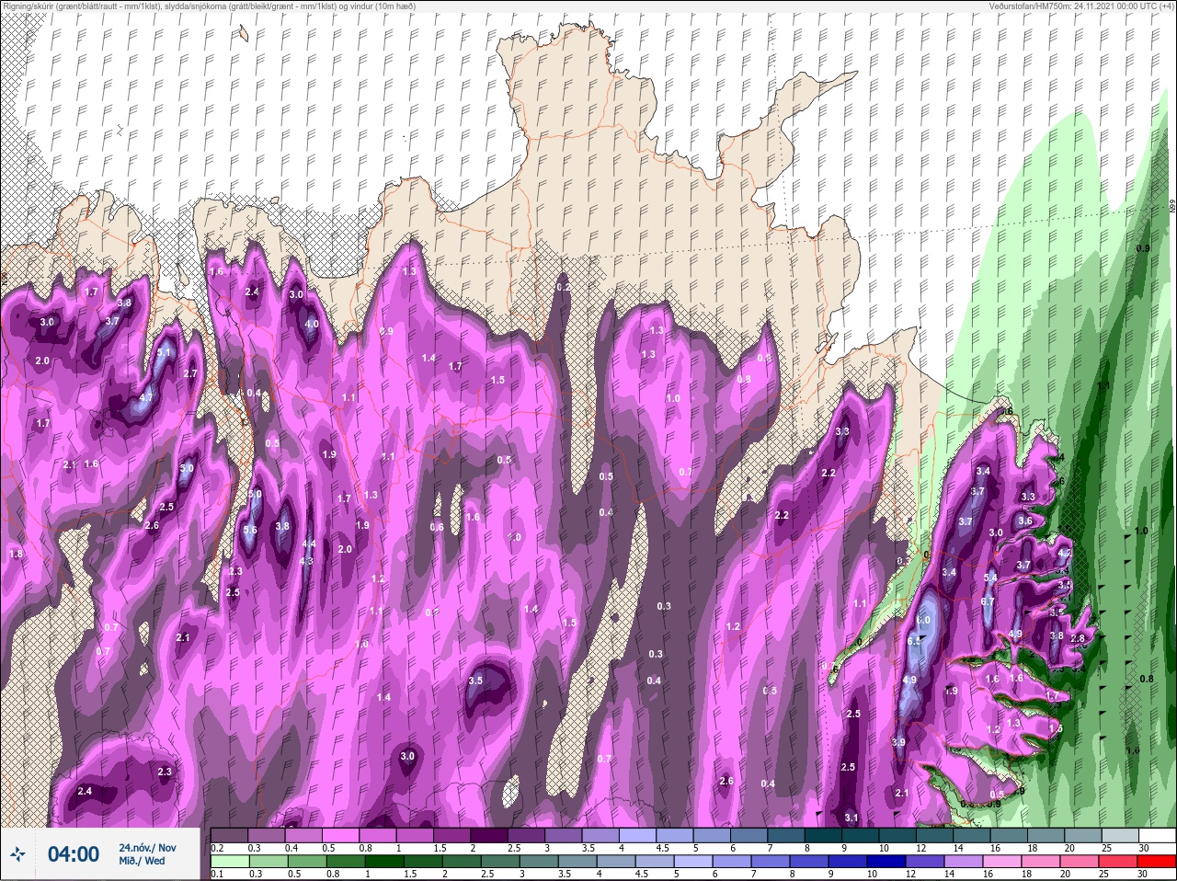Click the "5.1" precipitation value on the map
Screen dimensions: 1177x881
click(x=165, y=352)
